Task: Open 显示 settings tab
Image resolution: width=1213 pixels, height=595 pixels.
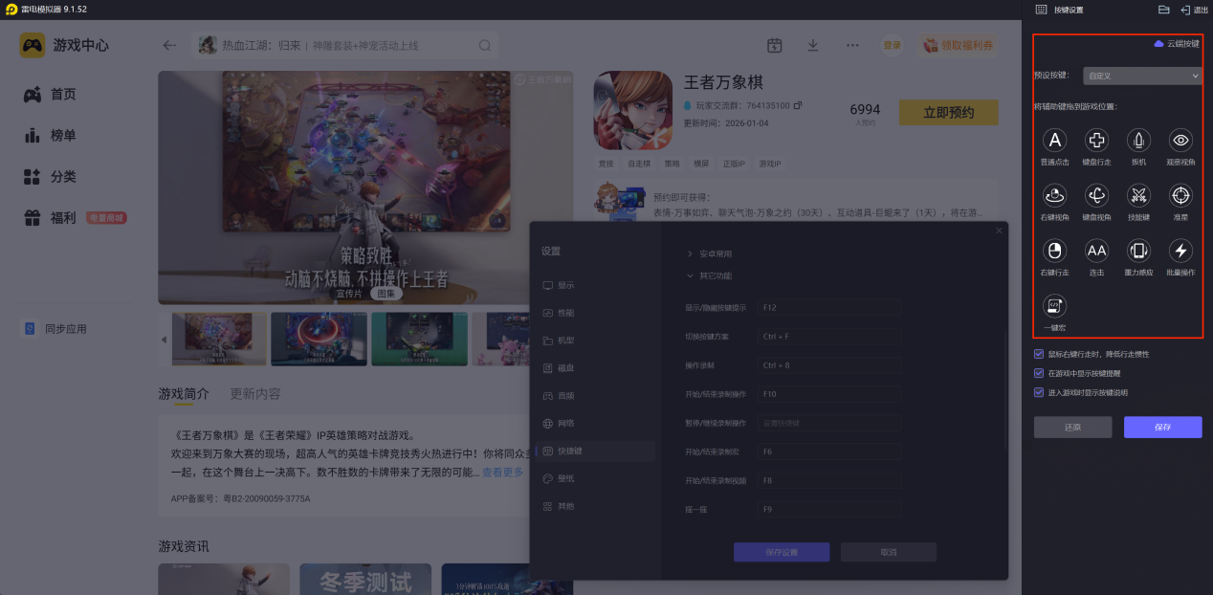Action: pos(593,285)
